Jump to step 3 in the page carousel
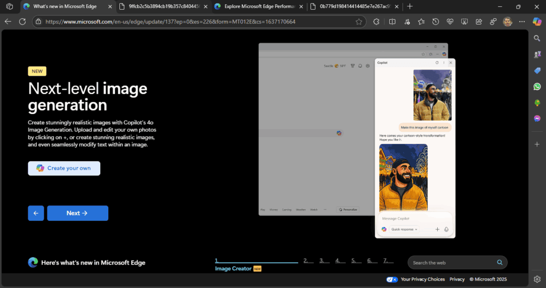The width and height of the screenshot is (546, 288). coord(324,260)
